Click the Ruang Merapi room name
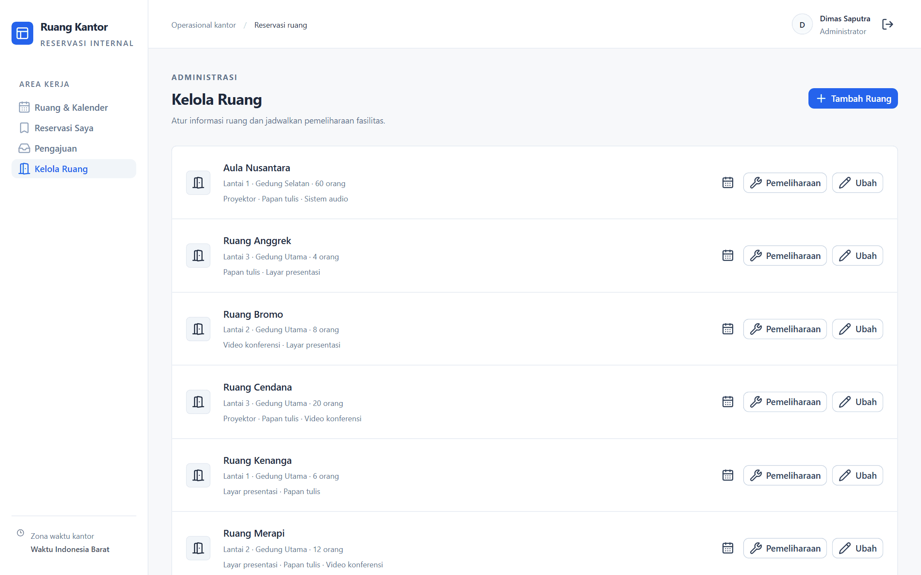Screen dimensions: 921x575 pos(254,533)
